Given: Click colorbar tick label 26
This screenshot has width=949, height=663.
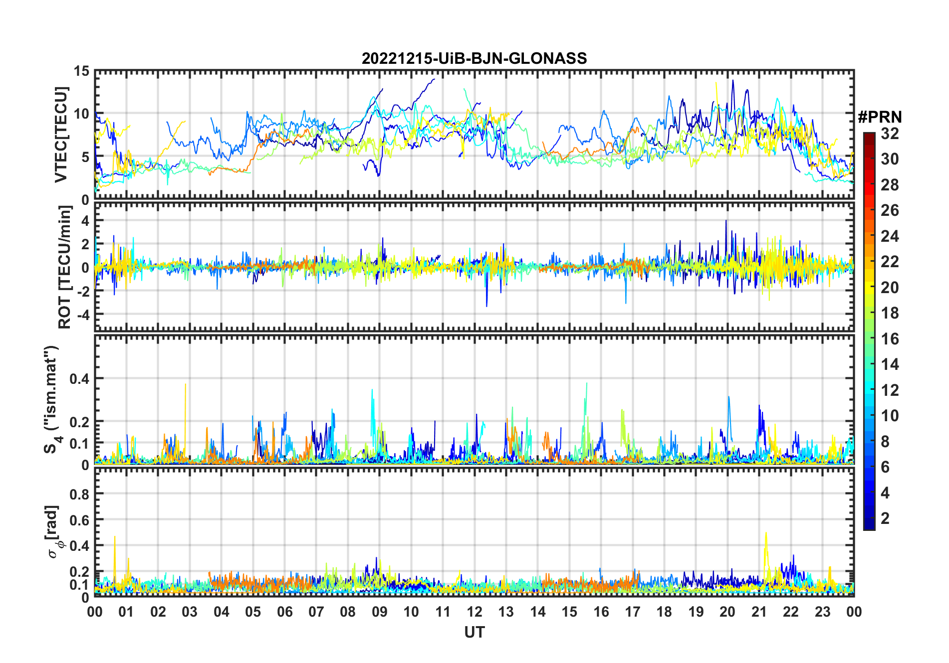Looking at the screenshot, I should point(890,210).
